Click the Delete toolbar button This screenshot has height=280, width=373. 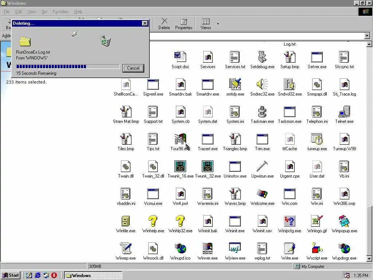pyautogui.click(x=164, y=24)
